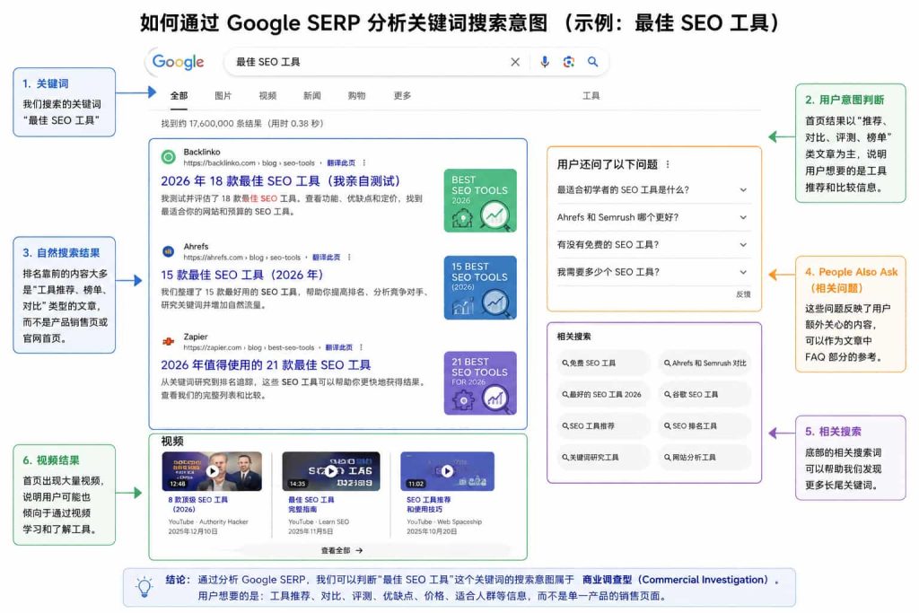Click 查看全部 videos button
Image resolution: width=919 pixels, height=613 pixels.
(x=342, y=551)
